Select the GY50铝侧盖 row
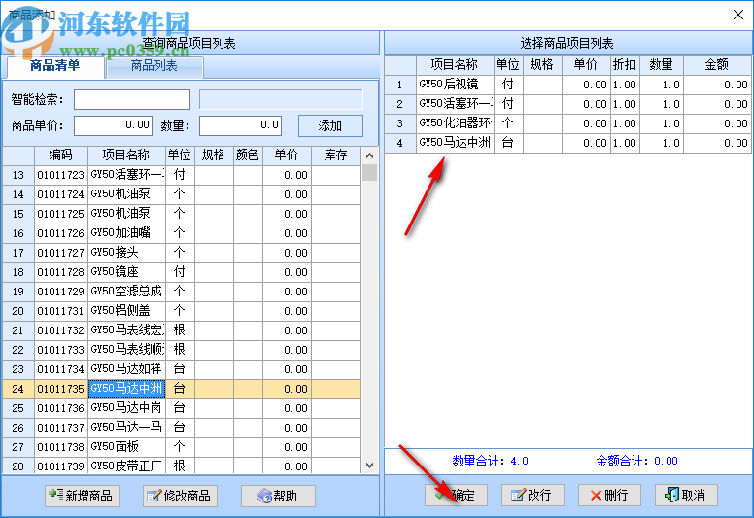The height and width of the screenshot is (518, 754). (x=182, y=311)
